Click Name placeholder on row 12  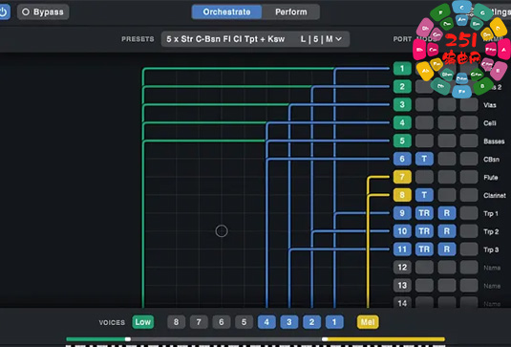click(x=492, y=268)
